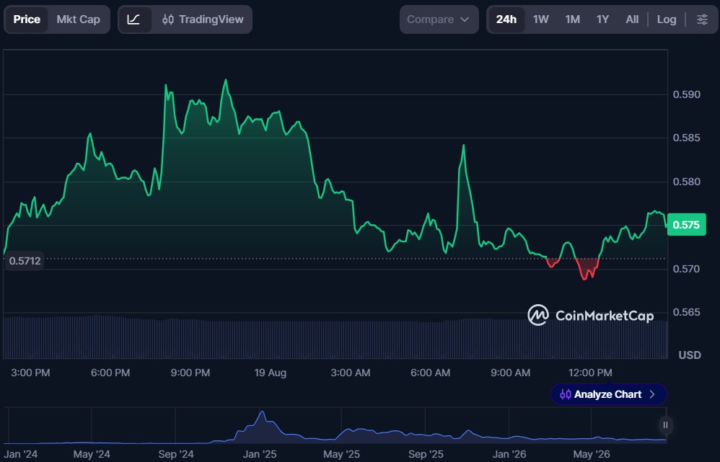Open chart settings sliders icon
Screen dimensions: 720x462
pyautogui.click(x=702, y=19)
